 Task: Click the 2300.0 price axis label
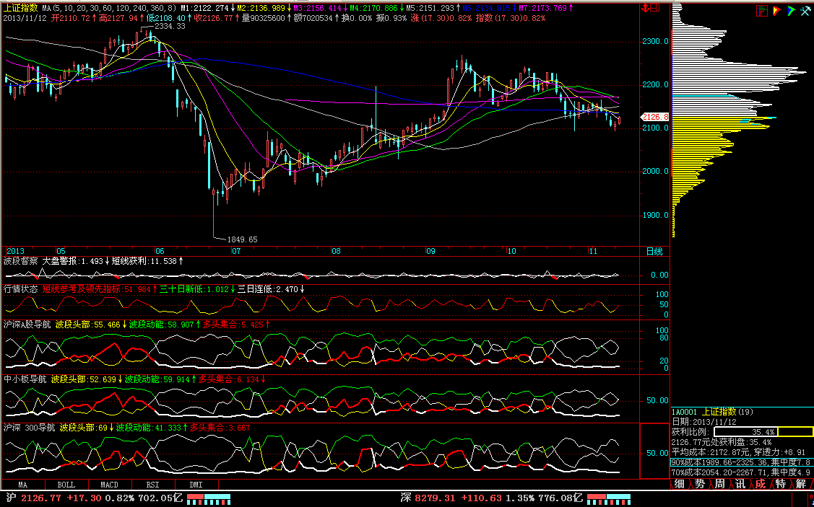tap(655, 42)
